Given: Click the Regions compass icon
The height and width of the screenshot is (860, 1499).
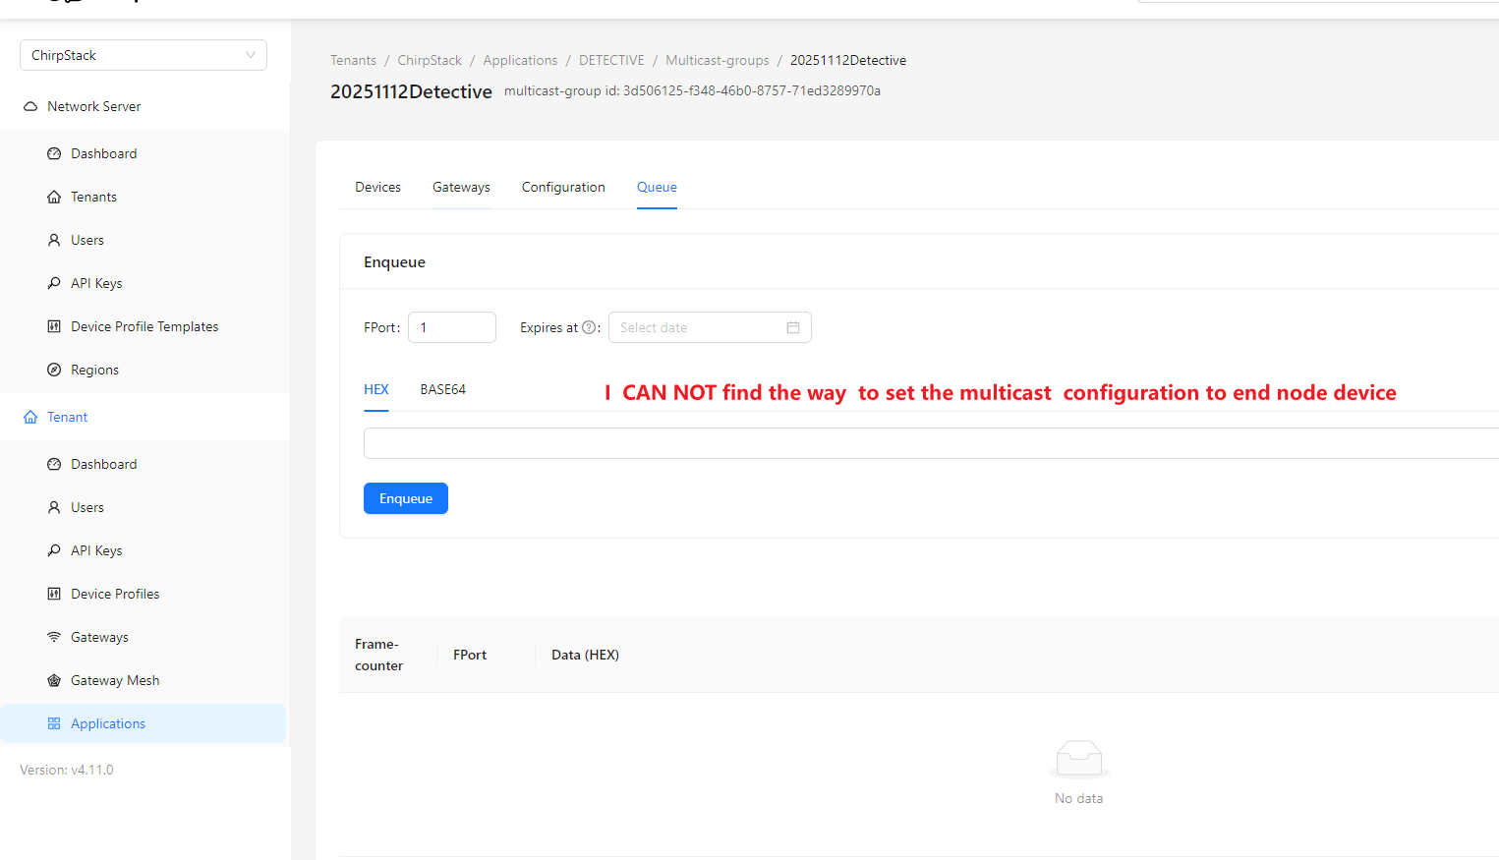Looking at the screenshot, I should pyautogui.click(x=54, y=370).
